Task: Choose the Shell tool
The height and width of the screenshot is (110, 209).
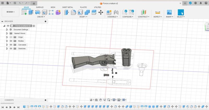Action: click(x=80, y=12)
